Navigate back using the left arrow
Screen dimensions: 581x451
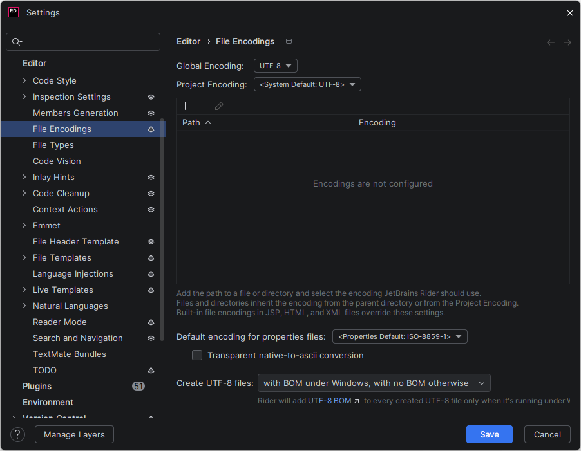click(x=550, y=42)
